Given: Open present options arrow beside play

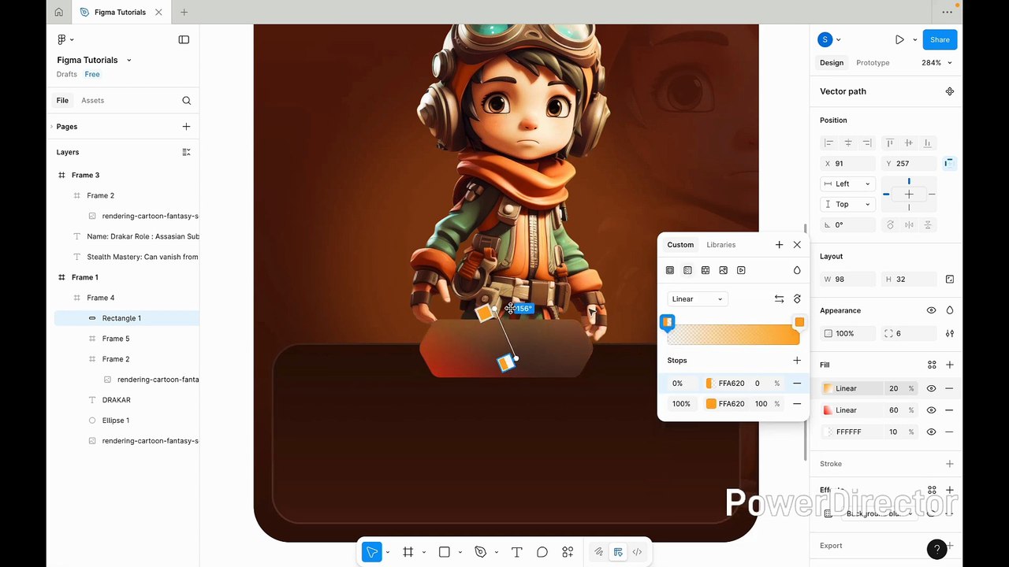Looking at the screenshot, I should click(915, 39).
